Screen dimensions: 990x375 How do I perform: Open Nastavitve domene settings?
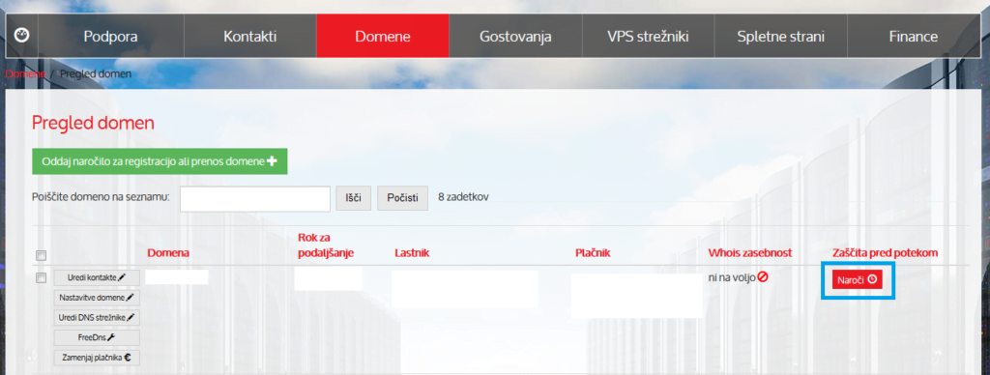click(x=97, y=298)
